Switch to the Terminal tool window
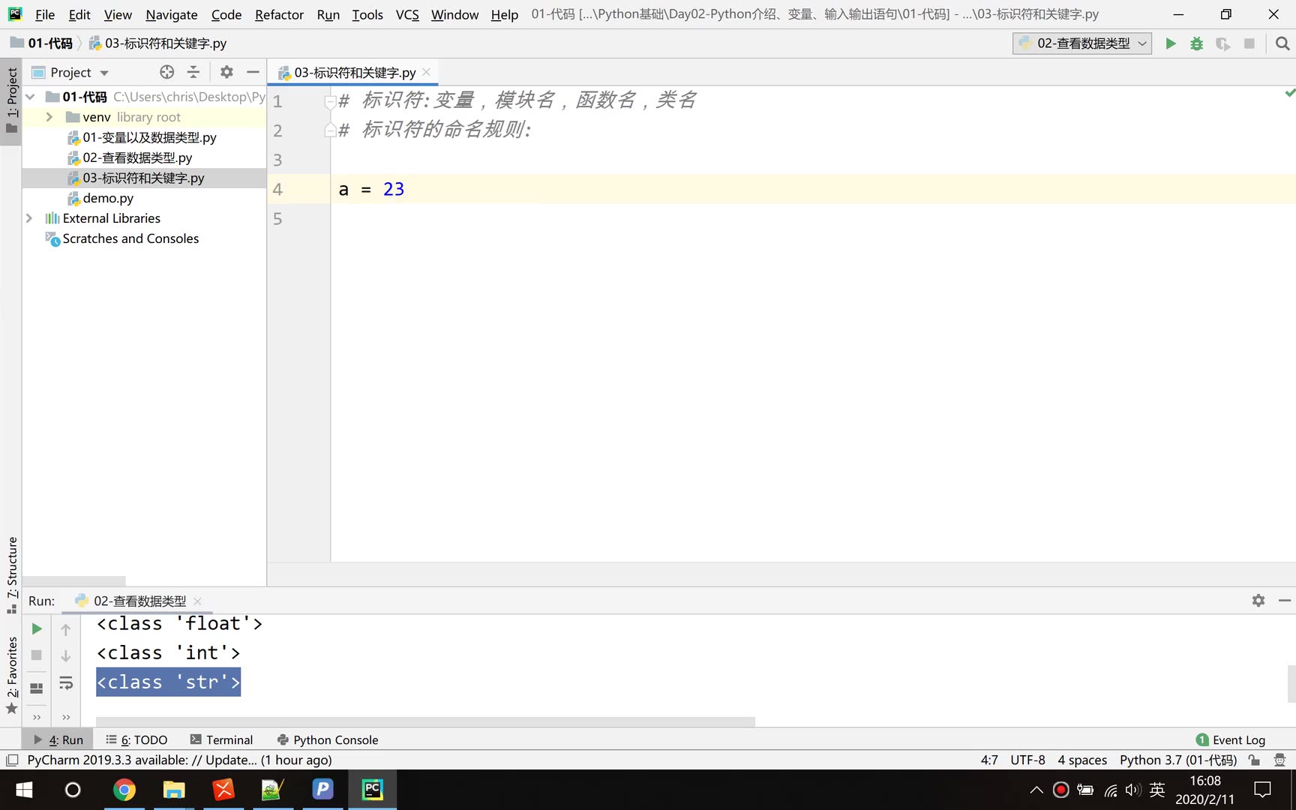Screen dimensions: 1296x810 pos(222,739)
